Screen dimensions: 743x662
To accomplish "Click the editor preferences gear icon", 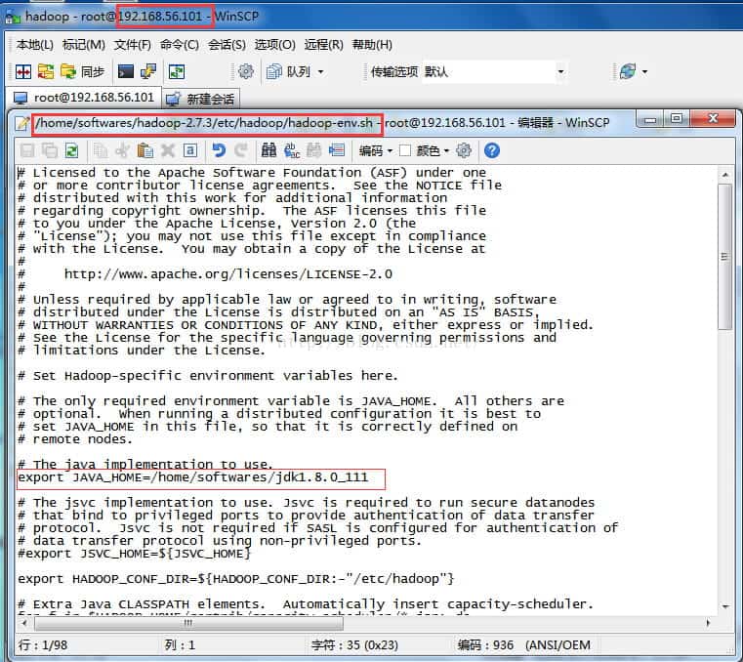I will [x=465, y=150].
